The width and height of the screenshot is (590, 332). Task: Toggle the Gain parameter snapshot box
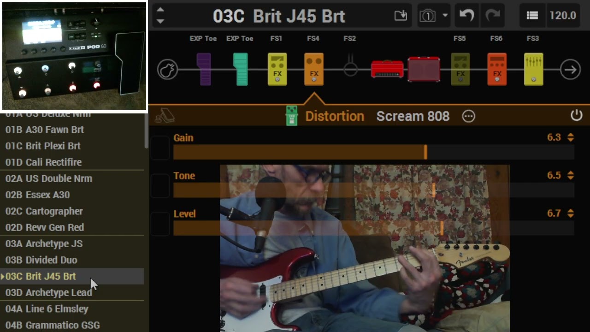[x=160, y=148]
